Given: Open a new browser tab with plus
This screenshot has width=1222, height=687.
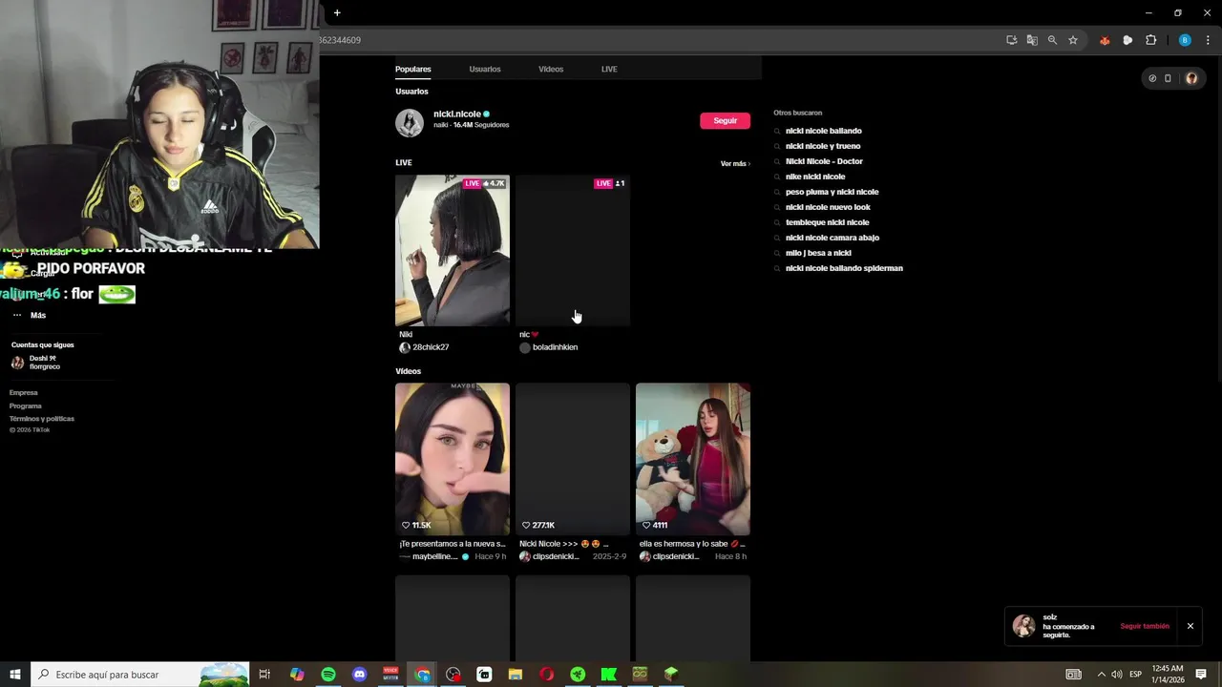Looking at the screenshot, I should (x=337, y=12).
